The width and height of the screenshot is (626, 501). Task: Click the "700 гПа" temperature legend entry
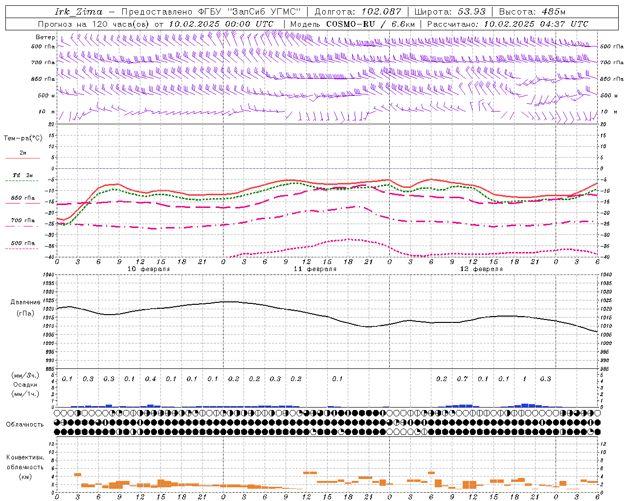coord(23,221)
